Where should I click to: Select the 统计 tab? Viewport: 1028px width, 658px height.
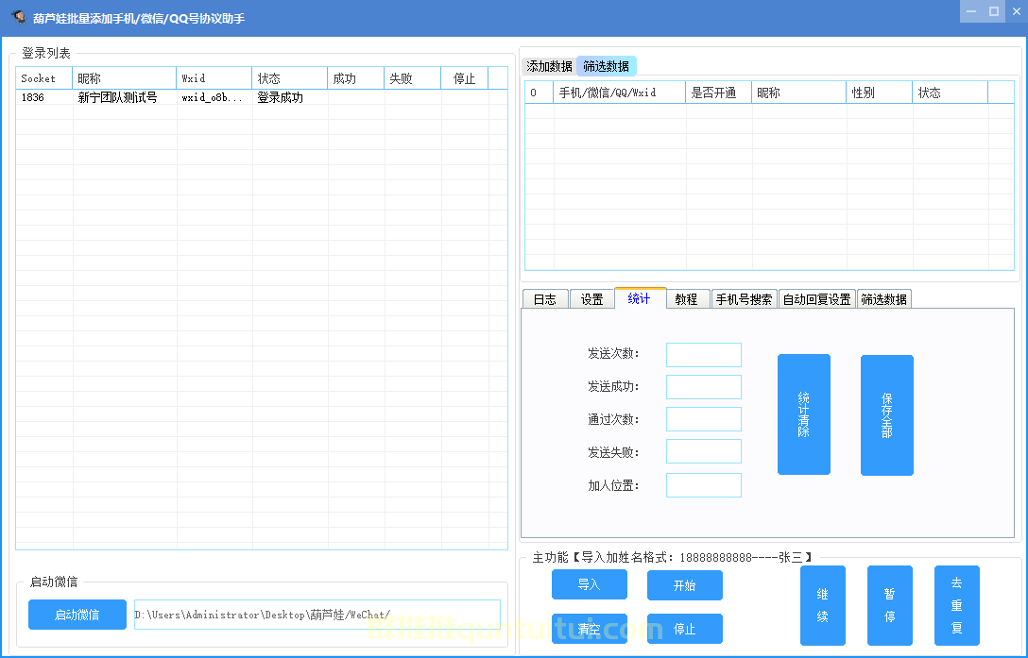click(x=640, y=298)
